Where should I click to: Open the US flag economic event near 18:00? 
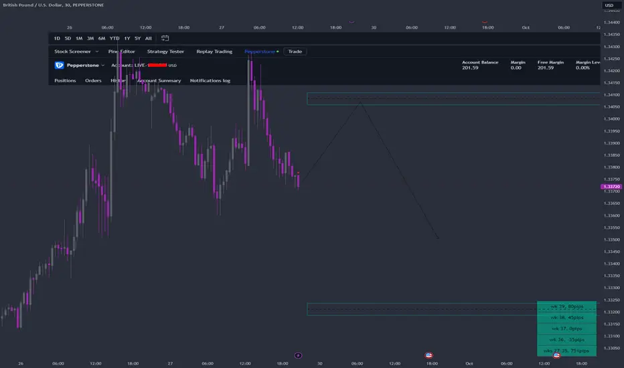click(428, 355)
